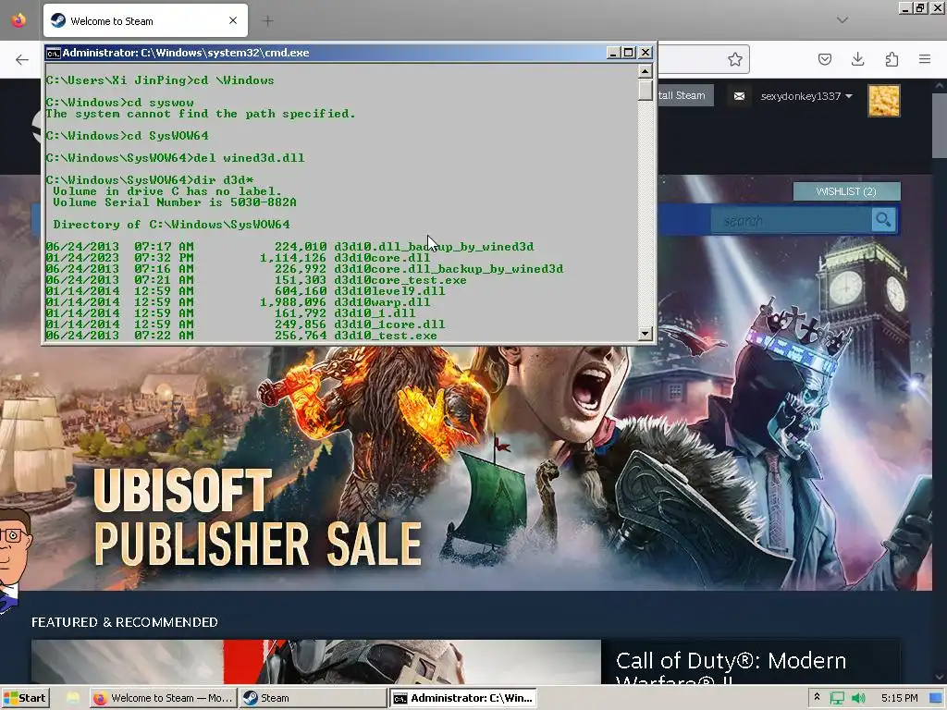Expand the list all tabs chevron
Viewport: 947px width, 710px height.
click(842, 20)
